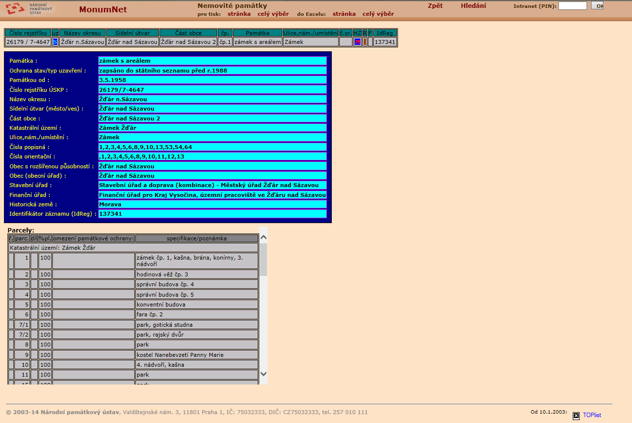Viewport: 632px width, 423px height.
Task: Click the IdReg column header
Action: pyautogui.click(x=385, y=33)
